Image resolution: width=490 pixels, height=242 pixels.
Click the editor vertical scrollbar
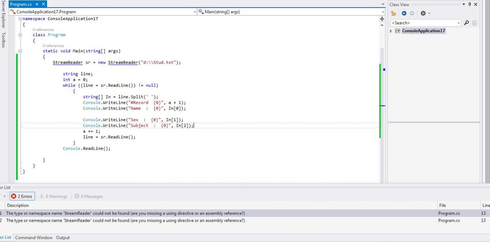[x=382, y=106]
